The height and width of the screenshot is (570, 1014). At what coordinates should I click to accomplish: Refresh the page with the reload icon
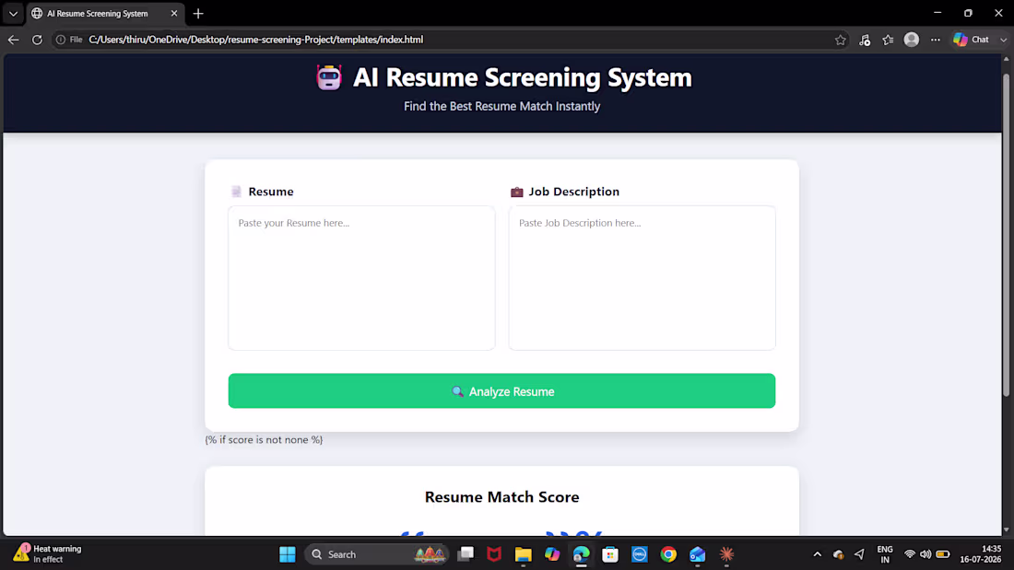point(37,40)
